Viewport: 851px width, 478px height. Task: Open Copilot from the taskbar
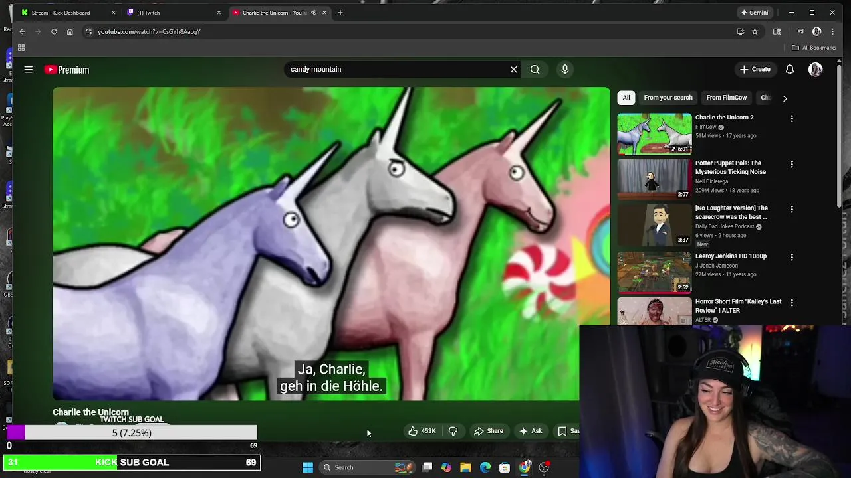click(446, 467)
